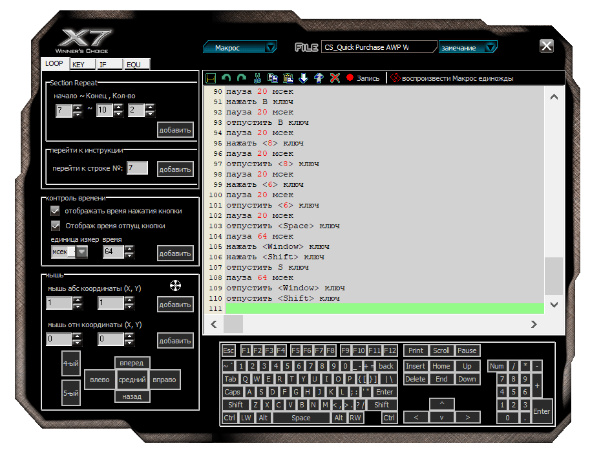Click the time value field showing 64
This screenshot has width=590, height=452.
113,252
